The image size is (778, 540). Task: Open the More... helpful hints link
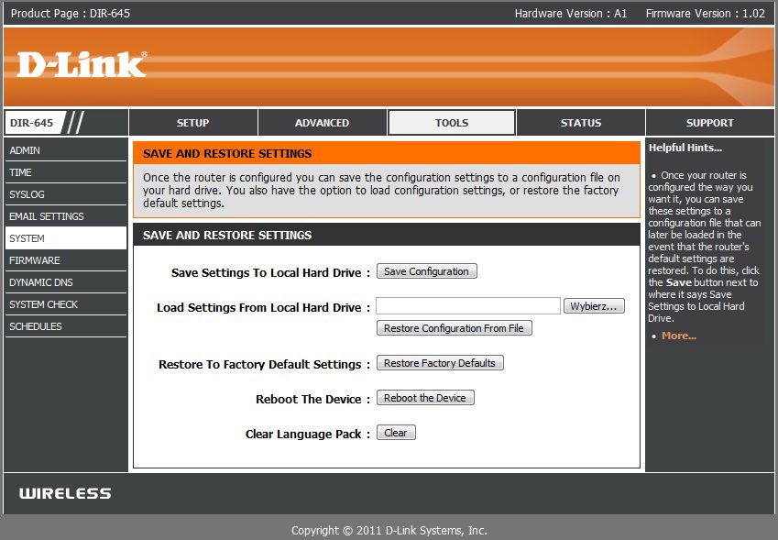pyautogui.click(x=679, y=336)
